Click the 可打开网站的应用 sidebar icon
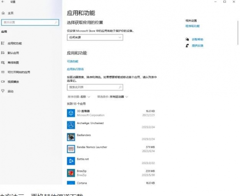 click(x=3, y=72)
